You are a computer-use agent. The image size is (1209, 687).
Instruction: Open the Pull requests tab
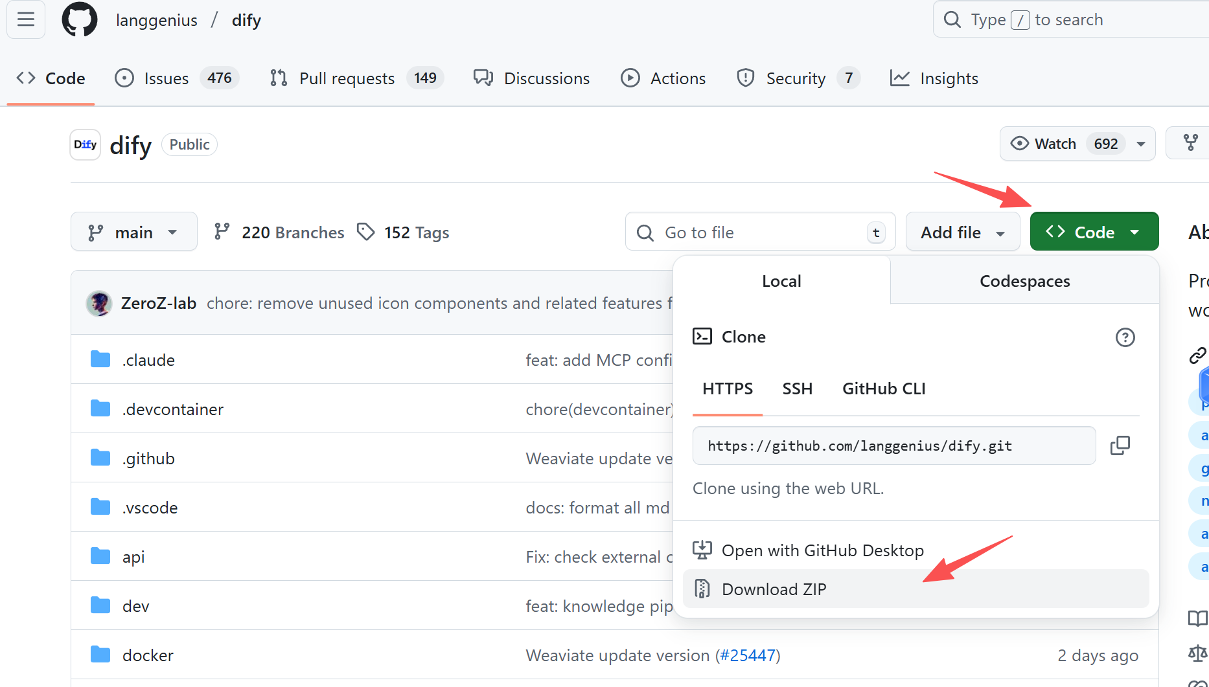click(356, 78)
